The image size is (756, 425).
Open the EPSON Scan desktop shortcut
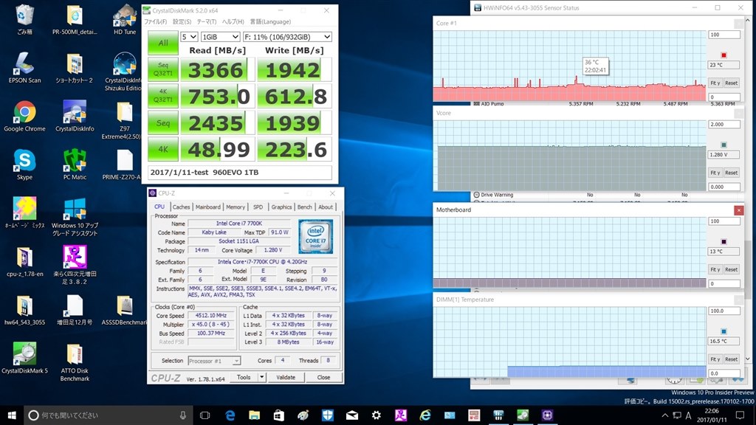24,67
